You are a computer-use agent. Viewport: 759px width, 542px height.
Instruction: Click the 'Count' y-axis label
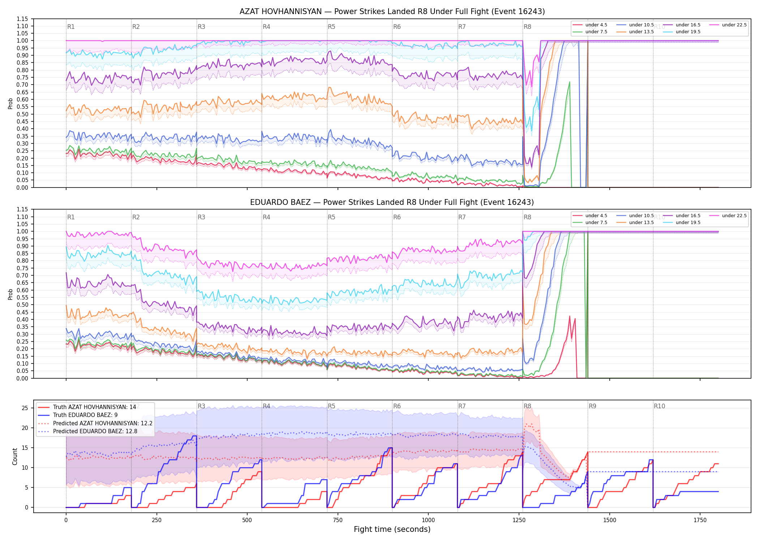coord(15,456)
